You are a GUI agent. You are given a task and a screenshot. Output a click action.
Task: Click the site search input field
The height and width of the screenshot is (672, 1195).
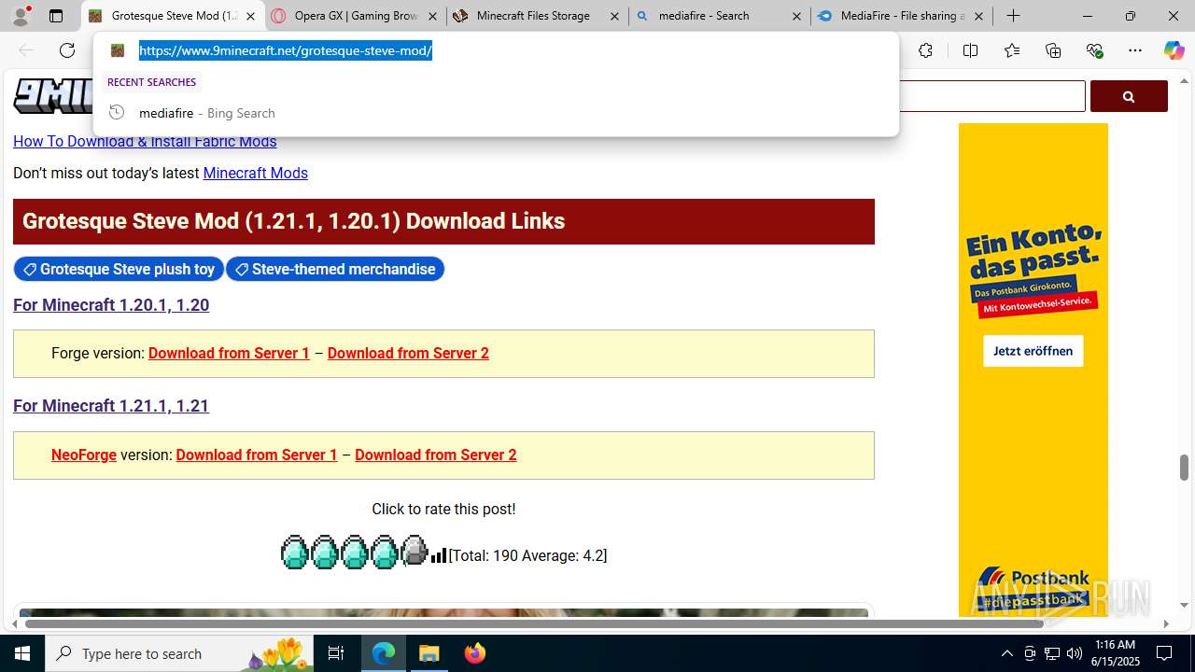[991, 96]
